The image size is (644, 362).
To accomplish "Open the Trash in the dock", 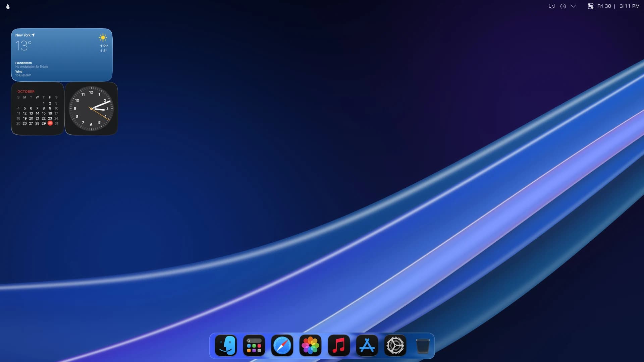I will click(423, 346).
